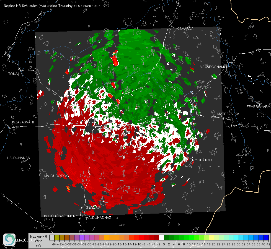
Task: Click the TÉGLÁS town label
Action: (93, 207)
